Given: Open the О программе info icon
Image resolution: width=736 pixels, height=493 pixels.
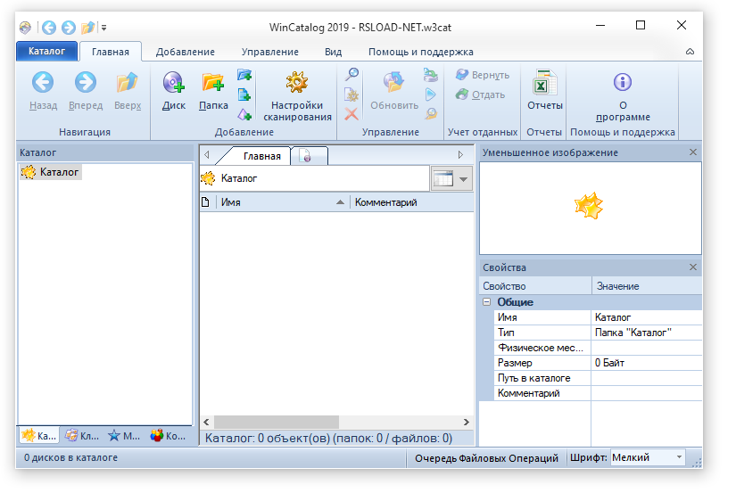Looking at the screenshot, I should pos(623,82).
